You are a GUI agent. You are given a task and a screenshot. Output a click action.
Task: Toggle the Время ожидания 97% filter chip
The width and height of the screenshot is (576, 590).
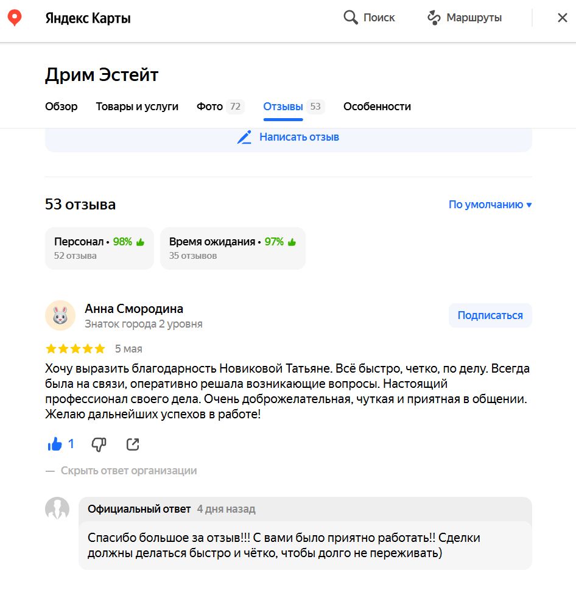(x=233, y=248)
